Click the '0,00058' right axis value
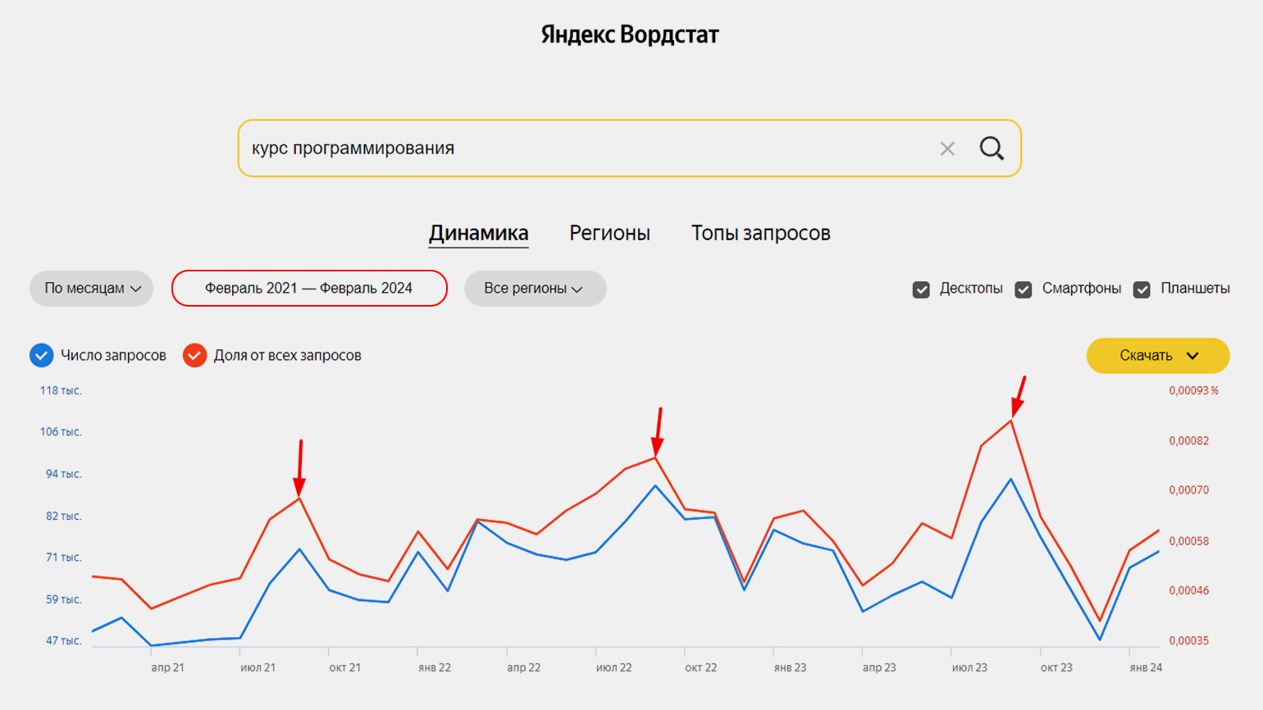The image size is (1263, 710). [1189, 541]
